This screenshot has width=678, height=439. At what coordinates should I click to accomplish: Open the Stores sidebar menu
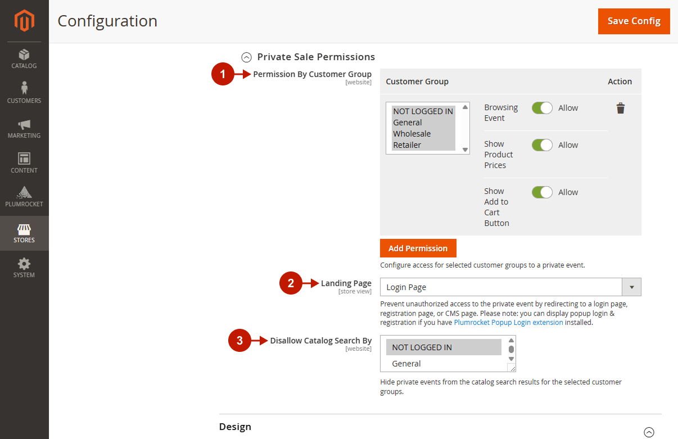[x=24, y=233]
